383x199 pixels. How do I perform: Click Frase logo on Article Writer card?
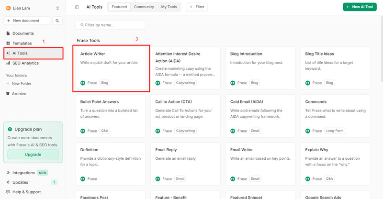pyautogui.click(x=83, y=83)
